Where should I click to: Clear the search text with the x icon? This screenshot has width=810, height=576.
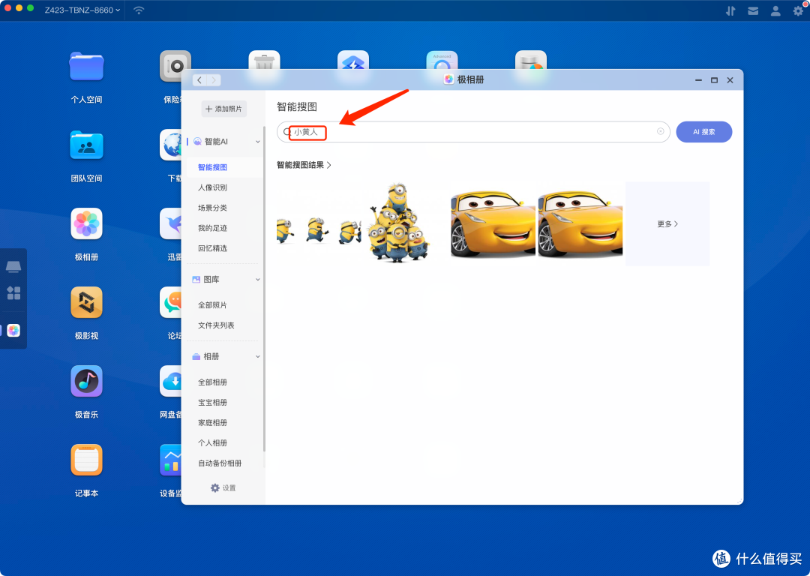tap(660, 131)
